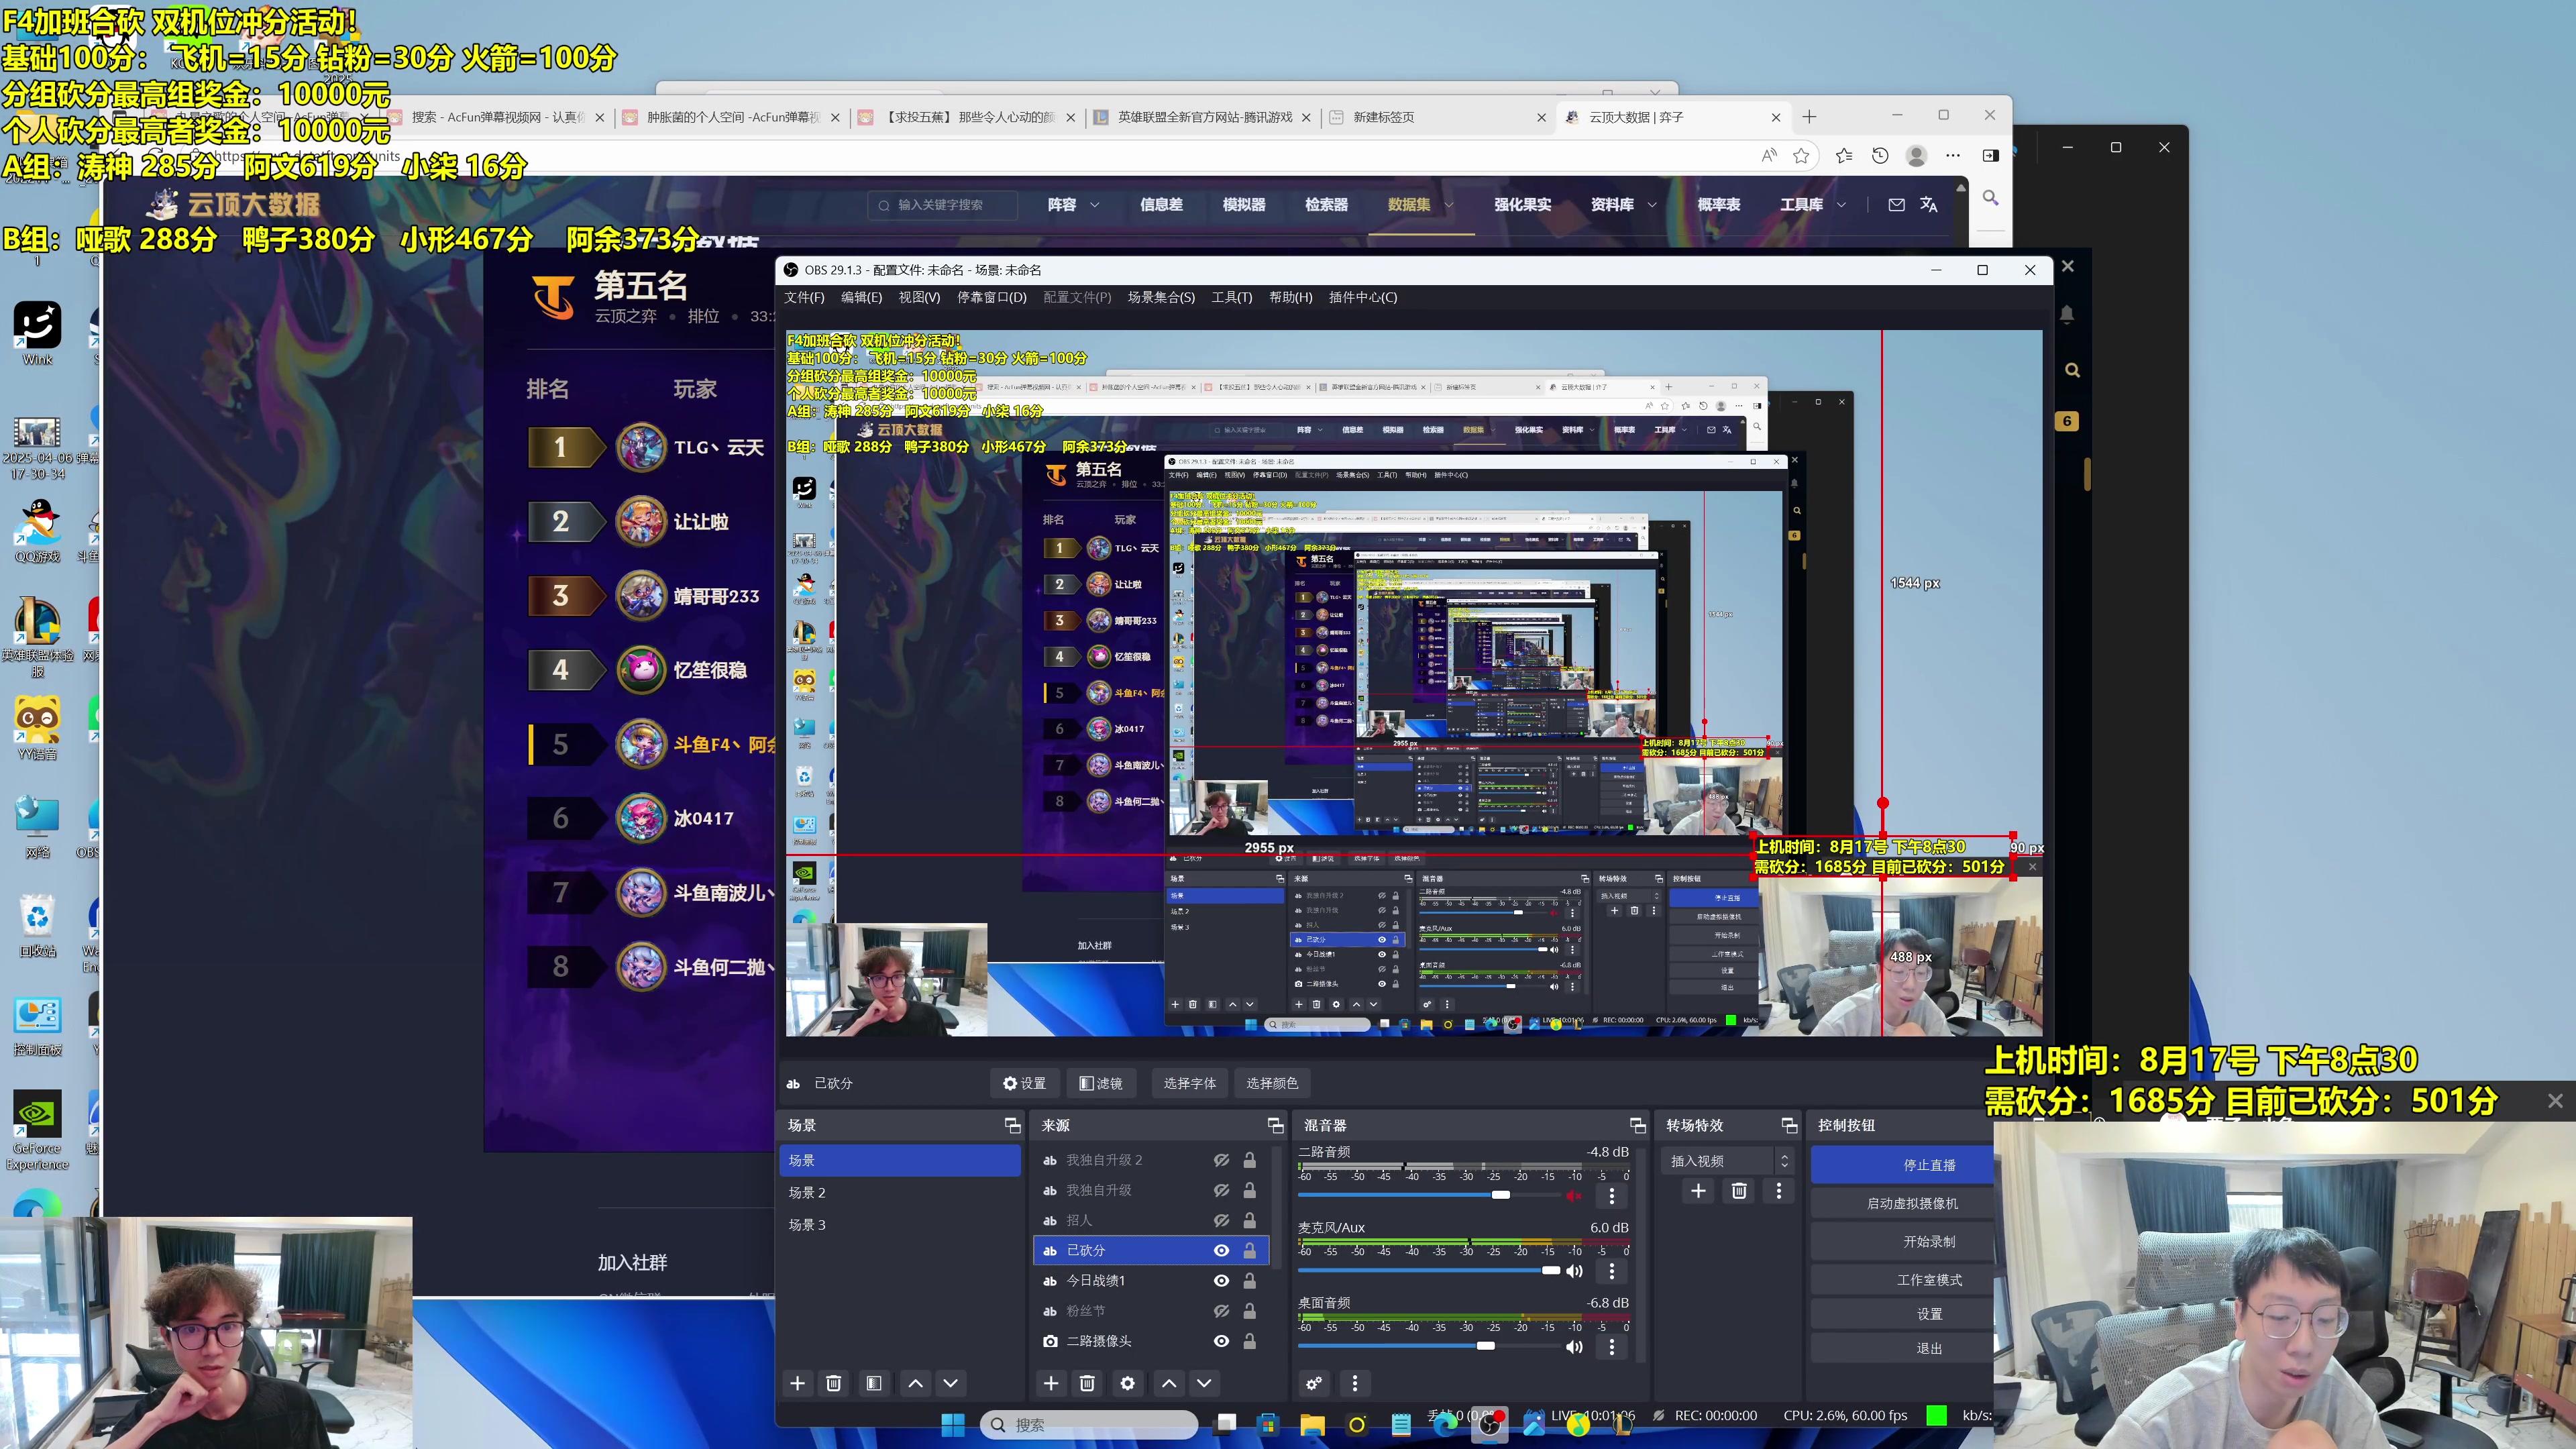Open source properties gear in 来源 panel
Image resolution: width=2576 pixels, height=1449 pixels.
(1127, 1383)
